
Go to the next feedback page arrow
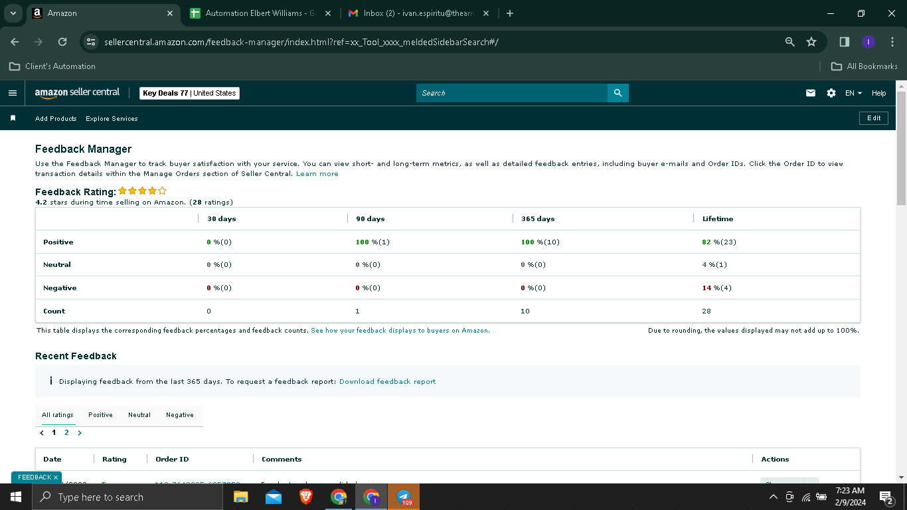[x=80, y=433]
